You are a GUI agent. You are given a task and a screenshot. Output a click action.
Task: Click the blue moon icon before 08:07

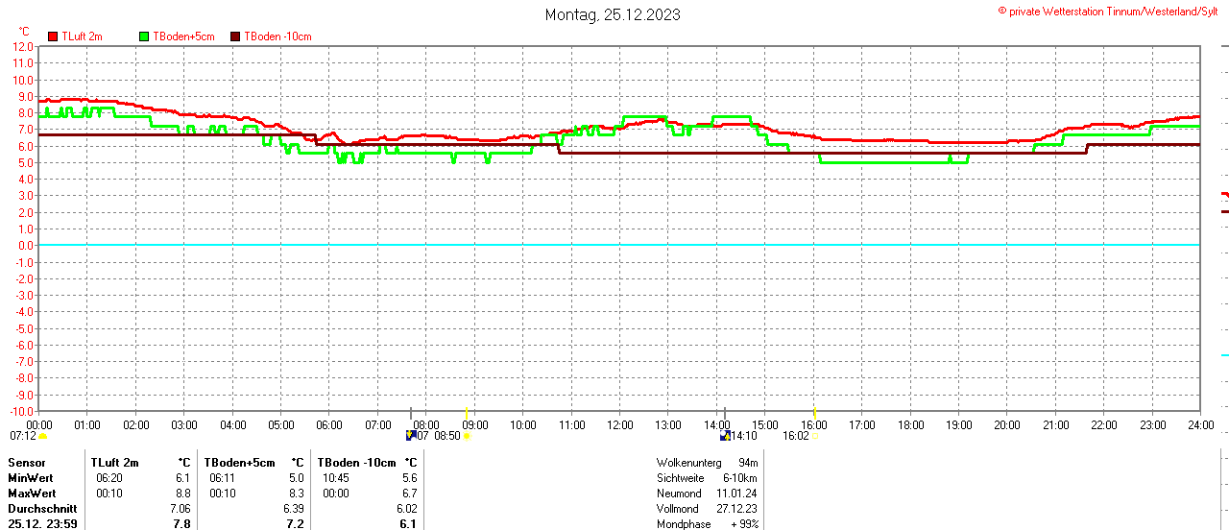click(411, 436)
